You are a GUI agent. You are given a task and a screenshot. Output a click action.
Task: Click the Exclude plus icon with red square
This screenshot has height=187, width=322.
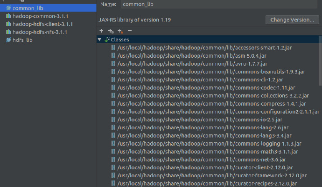tap(120, 31)
